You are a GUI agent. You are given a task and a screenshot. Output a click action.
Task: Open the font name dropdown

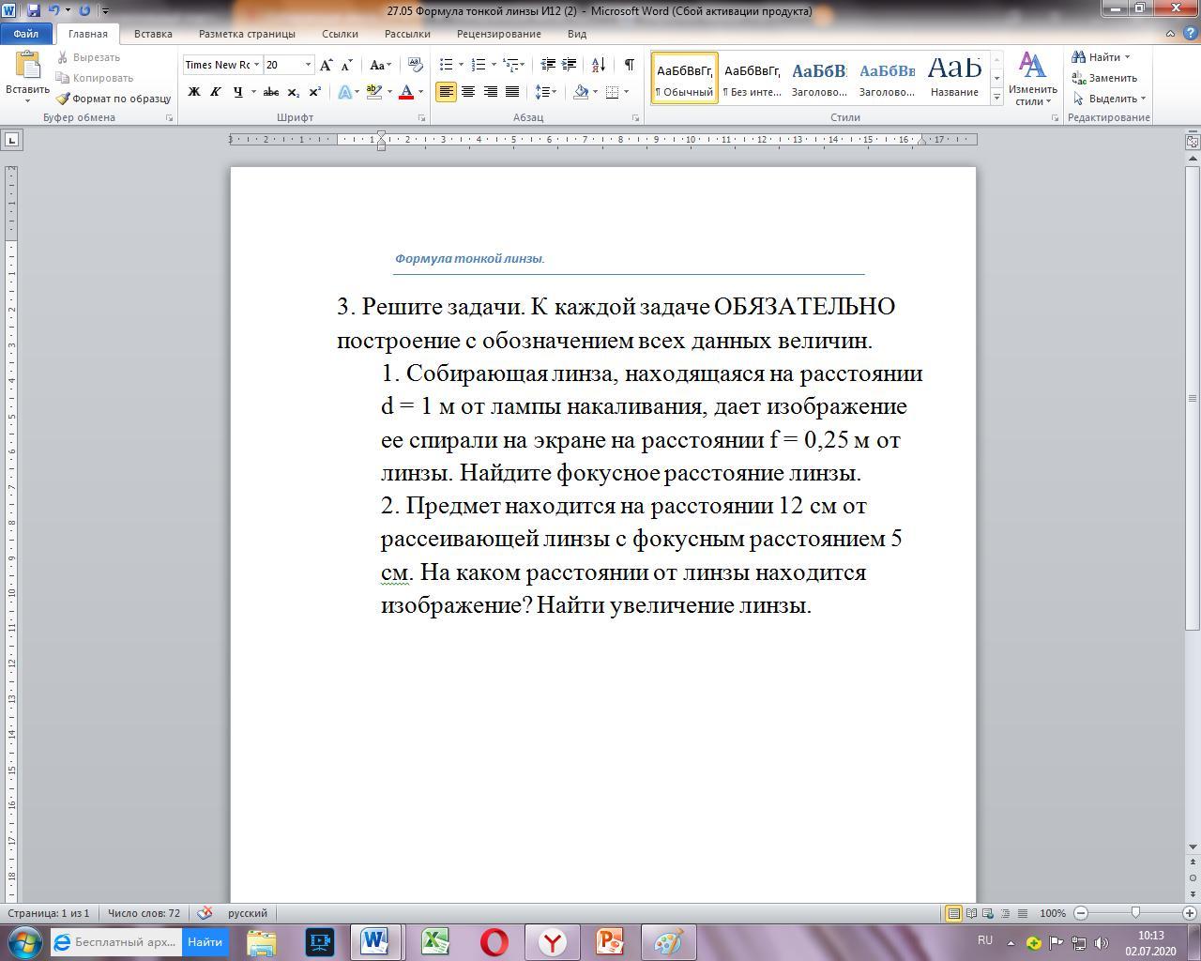coord(256,65)
